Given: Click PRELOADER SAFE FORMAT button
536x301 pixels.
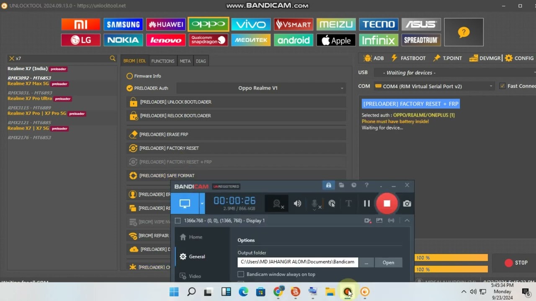Looking at the screenshot, I should point(236,176).
